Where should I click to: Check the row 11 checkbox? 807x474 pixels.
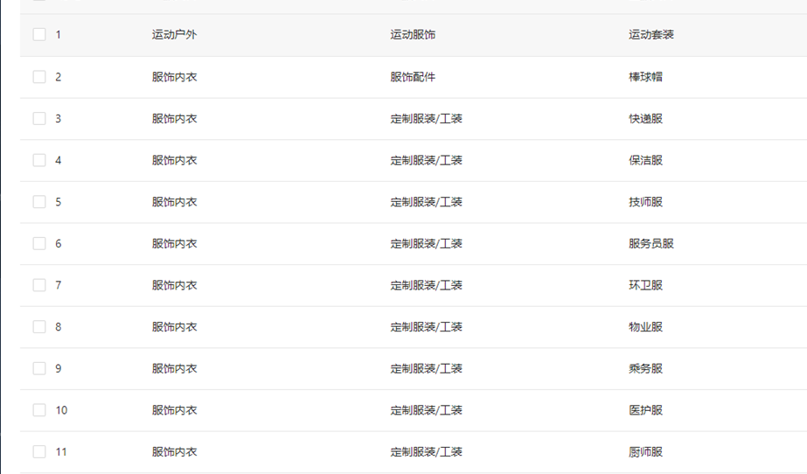coord(39,452)
